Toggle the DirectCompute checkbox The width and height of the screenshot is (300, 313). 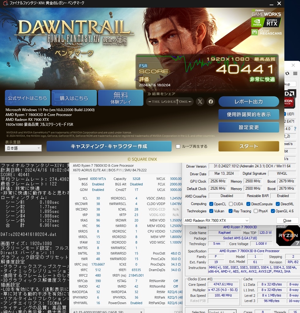coord(248,204)
